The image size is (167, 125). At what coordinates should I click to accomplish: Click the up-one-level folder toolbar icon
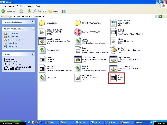[29, 11]
